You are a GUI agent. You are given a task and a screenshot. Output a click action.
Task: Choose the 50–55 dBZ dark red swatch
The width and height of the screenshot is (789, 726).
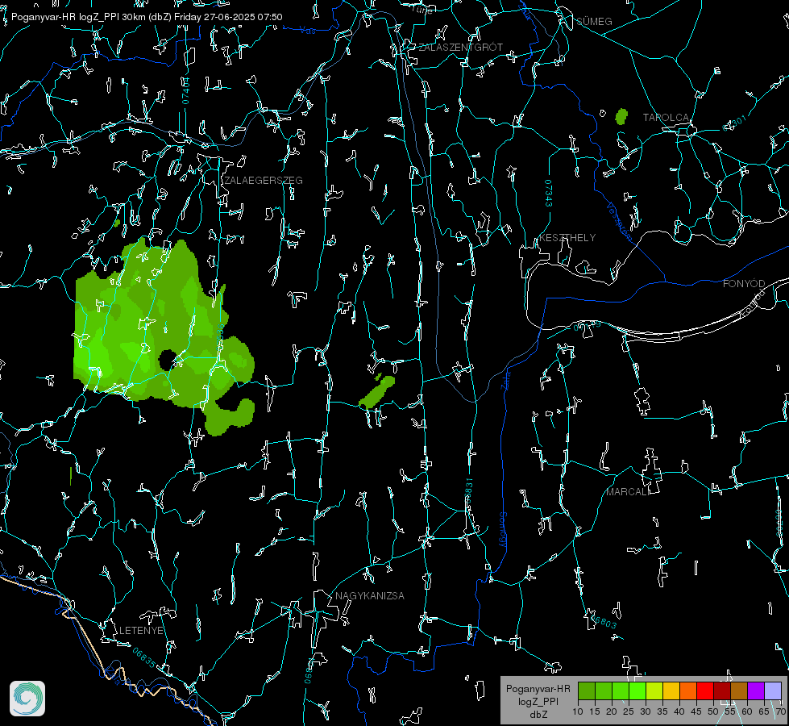tap(722, 691)
